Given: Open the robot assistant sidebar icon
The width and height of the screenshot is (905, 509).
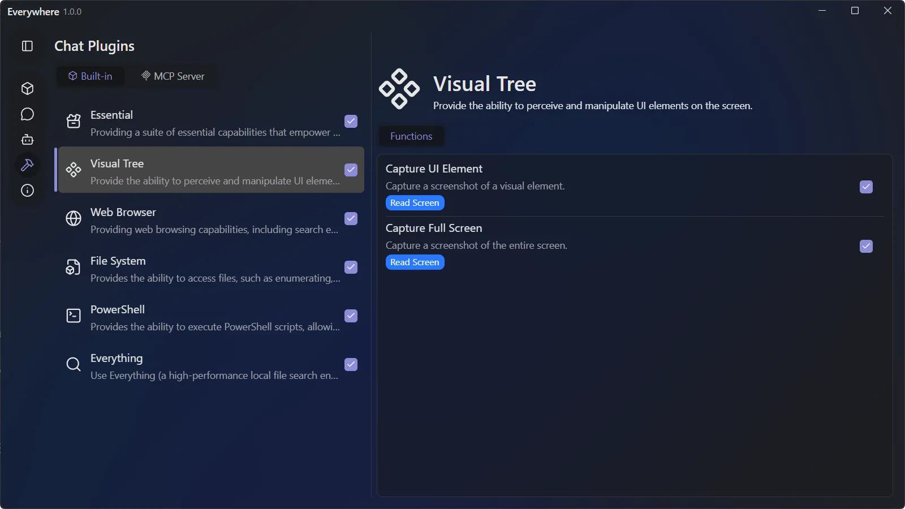Looking at the screenshot, I should coord(27,140).
